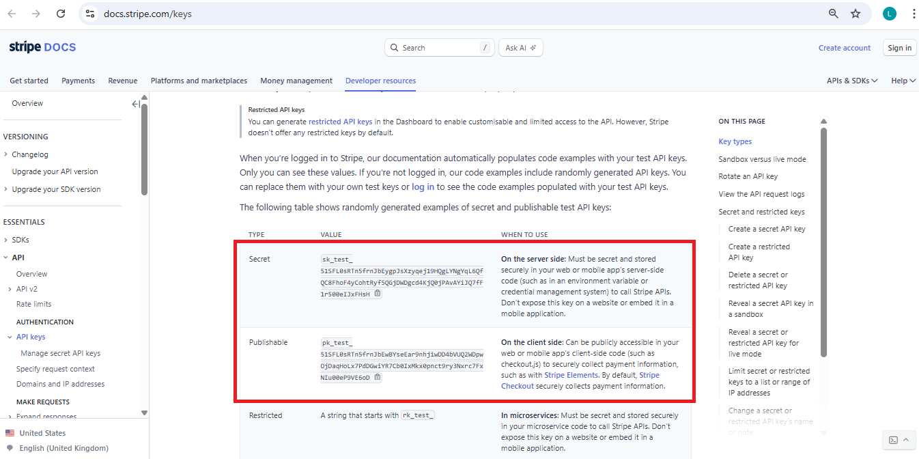Jump to View the API request logs

click(x=761, y=194)
